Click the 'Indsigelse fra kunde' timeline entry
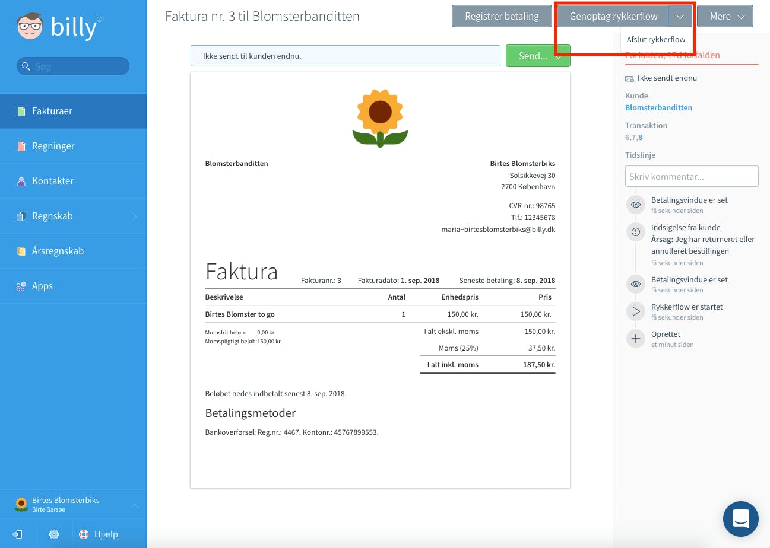This screenshot has width=770, height=548. pyautogui.click(x=686, y=227)
